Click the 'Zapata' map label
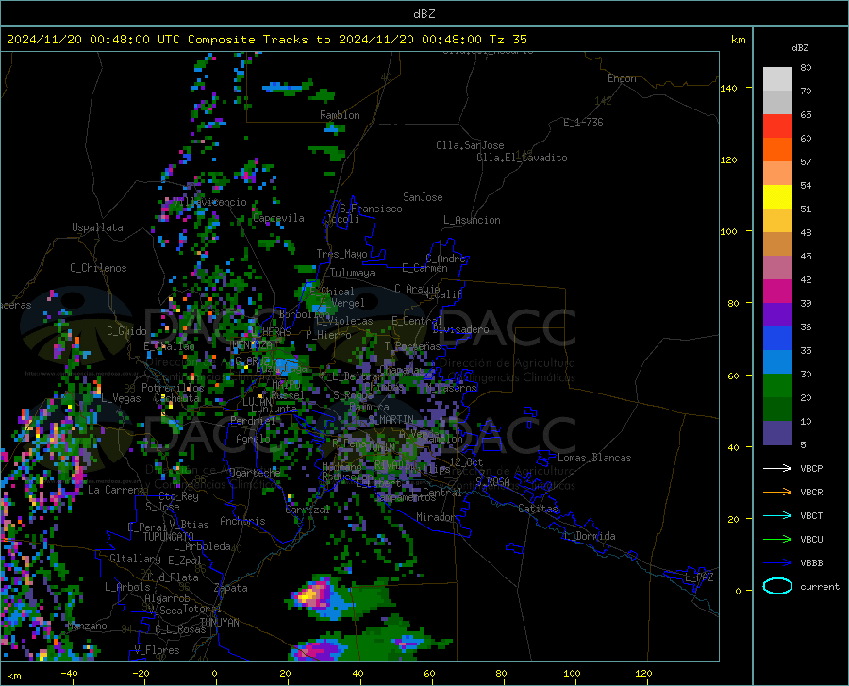The height and width of the screenshot is (686, 849). point(231,588)
